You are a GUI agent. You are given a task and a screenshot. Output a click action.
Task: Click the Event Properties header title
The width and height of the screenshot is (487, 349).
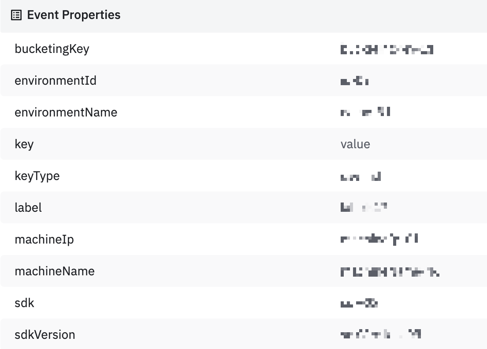click(x=74, y=15)
